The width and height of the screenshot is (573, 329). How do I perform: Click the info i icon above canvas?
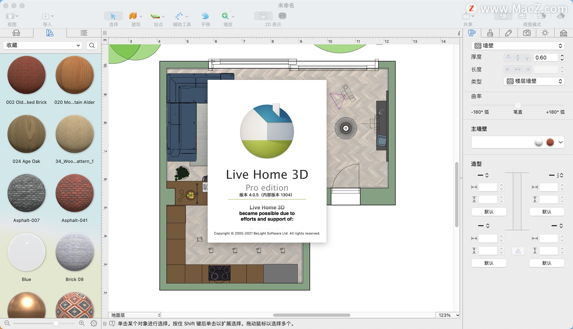click(459, 33)
